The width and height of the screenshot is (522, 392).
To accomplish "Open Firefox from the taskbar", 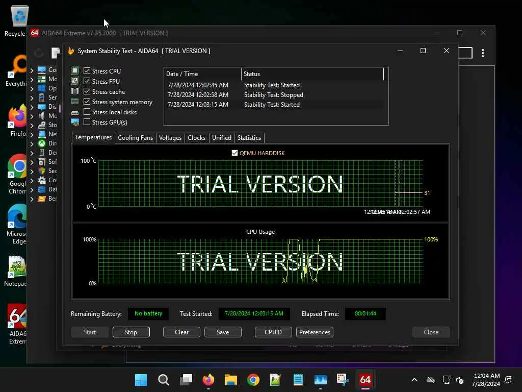I will [208, 380].
